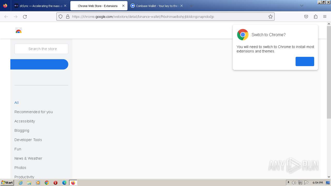Select the All category
Image resolution: width=331 pixels, height=186 pixels.
pyautogui.click(x=17, y=103)
